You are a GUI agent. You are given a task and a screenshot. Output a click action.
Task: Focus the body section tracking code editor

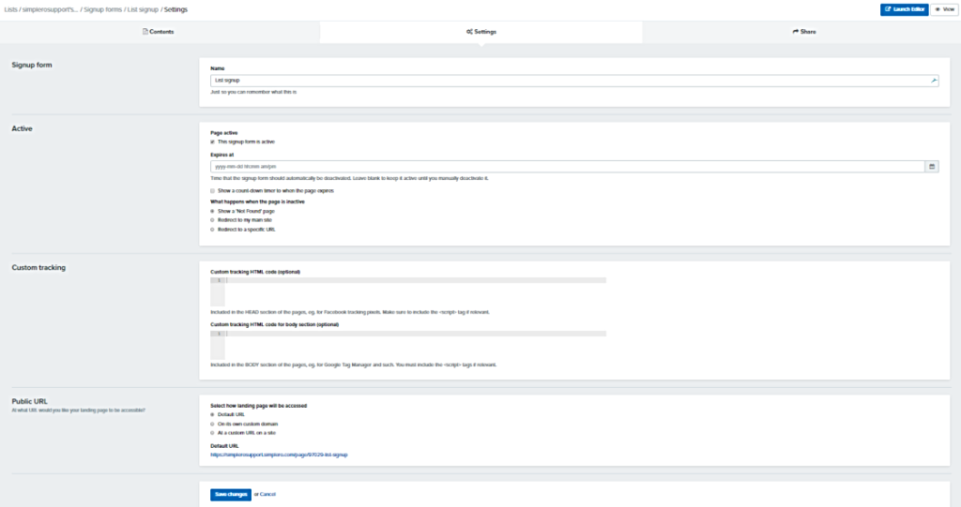tap(408, 345)
